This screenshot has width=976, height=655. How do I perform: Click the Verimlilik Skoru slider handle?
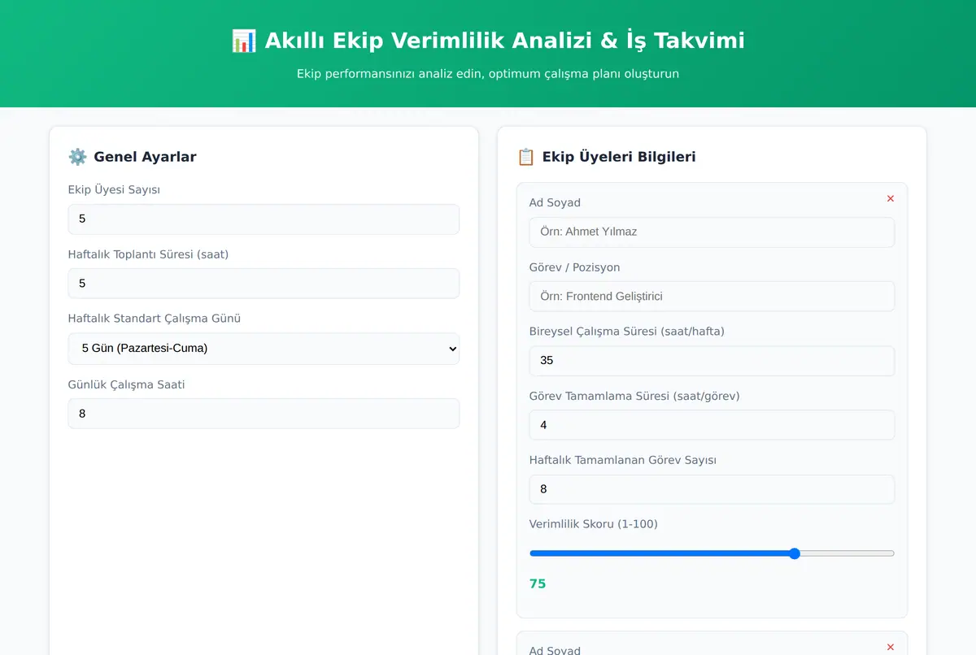795,553
